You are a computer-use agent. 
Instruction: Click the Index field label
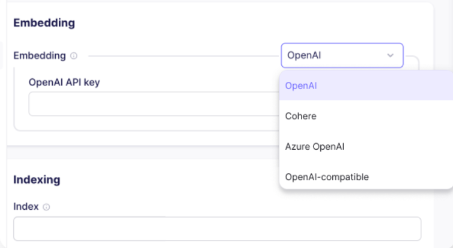point(26,207)
